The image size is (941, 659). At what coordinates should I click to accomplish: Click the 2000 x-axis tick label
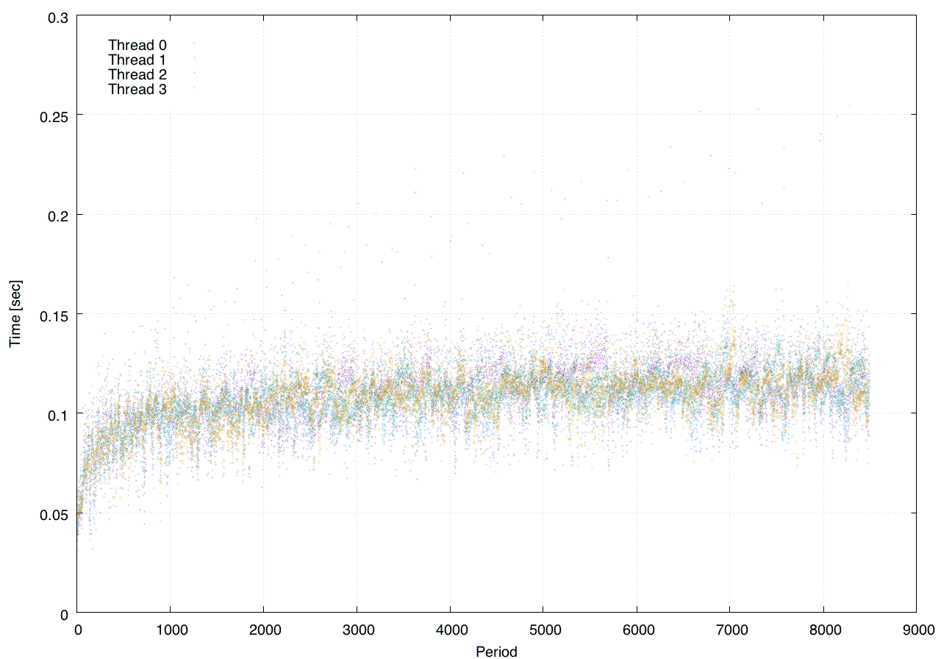click(263, 630)
